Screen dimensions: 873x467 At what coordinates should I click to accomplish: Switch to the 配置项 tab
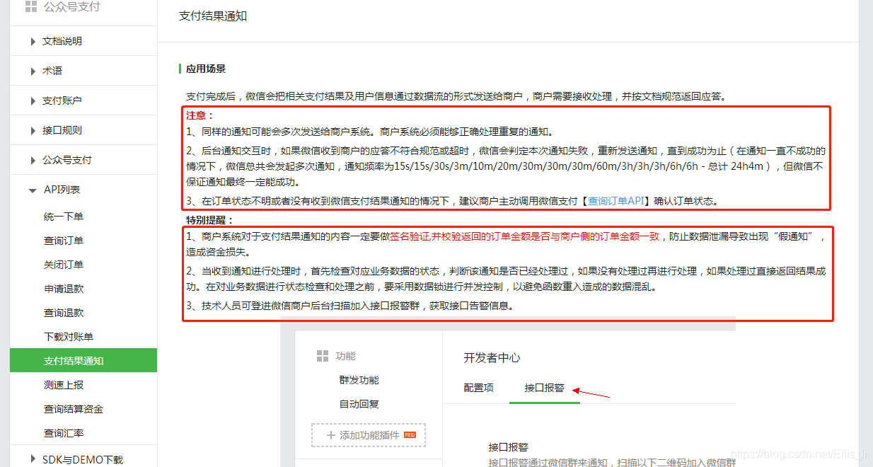[x=479, y=388]
